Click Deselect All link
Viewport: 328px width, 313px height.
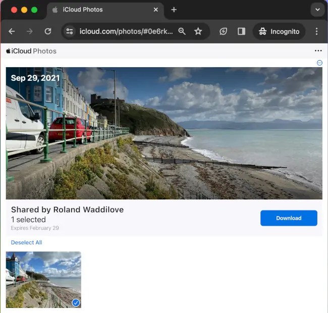point(26,242)
